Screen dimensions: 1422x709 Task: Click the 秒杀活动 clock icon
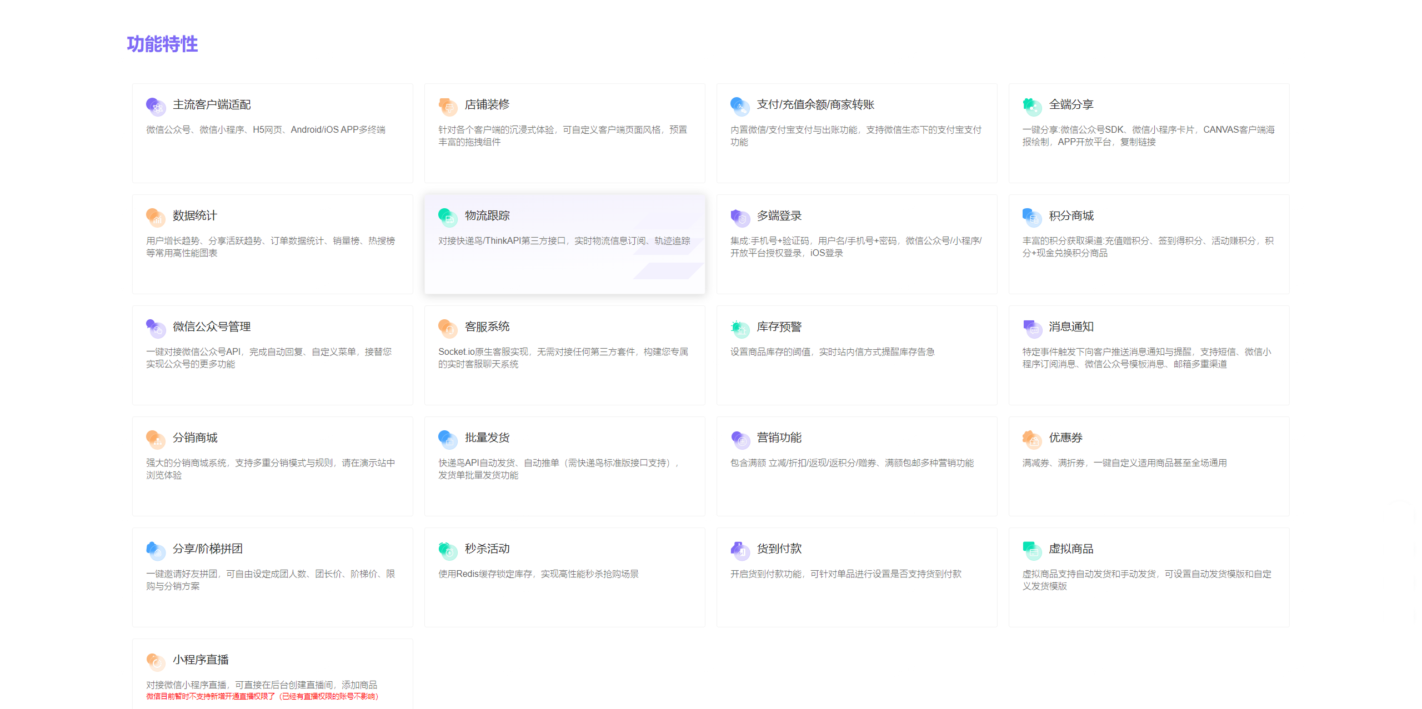pos(448,550)
